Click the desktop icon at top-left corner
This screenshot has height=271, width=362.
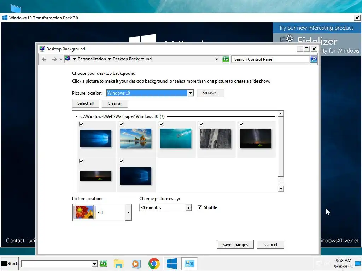pyautogui.click(x=16, y=9)
